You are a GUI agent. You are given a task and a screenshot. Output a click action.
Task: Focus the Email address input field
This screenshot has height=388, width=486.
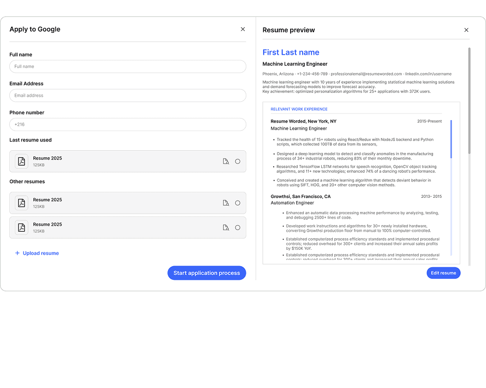coord(128,96)
